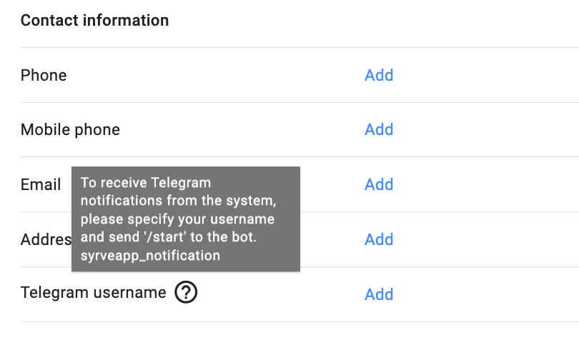Click the word "Telegram" inside the gray tooltip
Screen dimensions: 579x340
click(183, 182)
